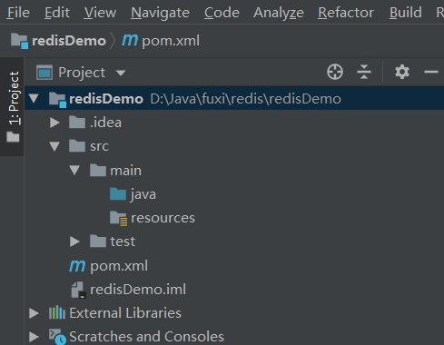
Task: Select the java source folder
Action: tap(143, 194)
